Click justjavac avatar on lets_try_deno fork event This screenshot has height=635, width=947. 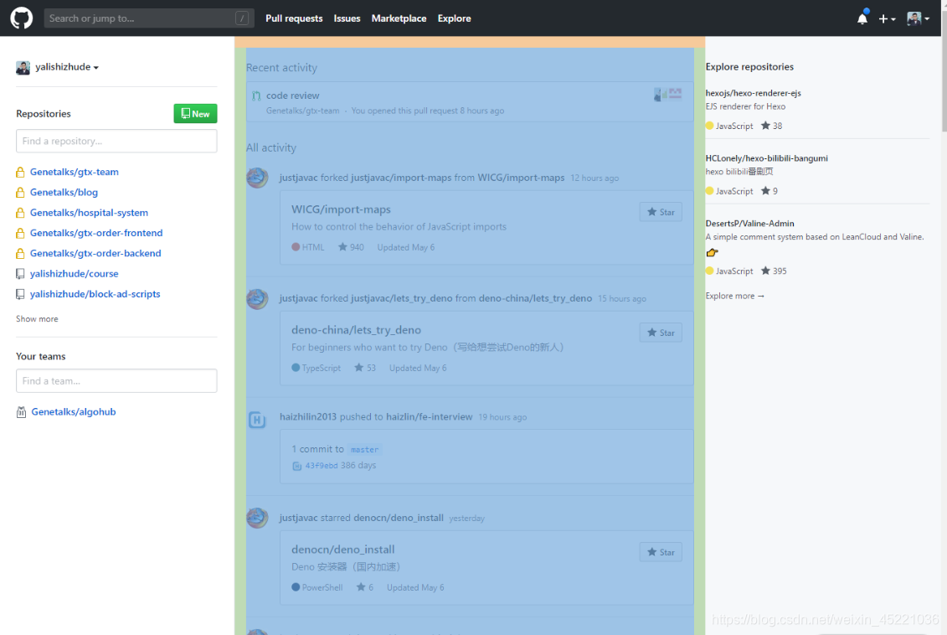[x=257, y=298]
